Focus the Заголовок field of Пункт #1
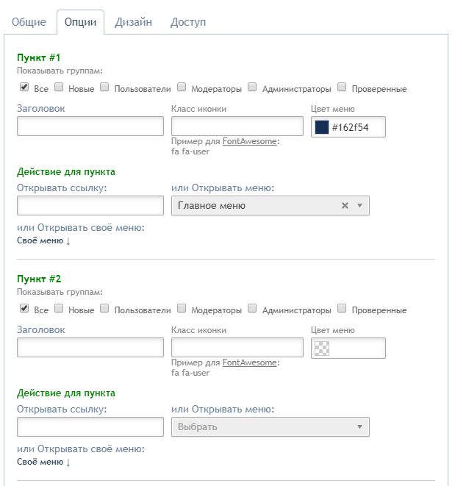Image resolution: width=455 pixels, height=486 pixels. (90, 126)
